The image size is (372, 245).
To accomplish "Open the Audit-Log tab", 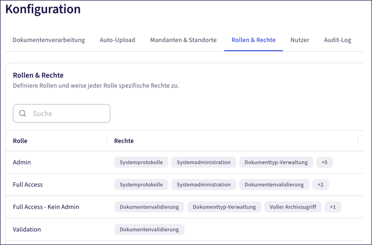I will click(338, 40).
